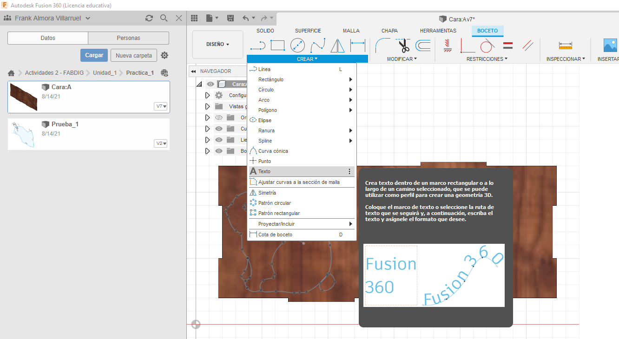Choose Elipse from the Crear menu
The height and width of the screenshot is (339, 619).
(302, 120)
